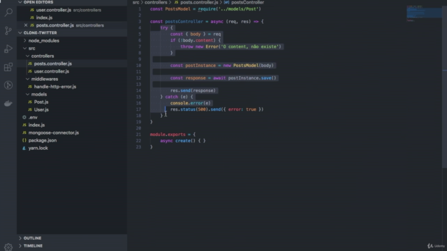Click the postsController symbol breadcrumb
The image size is (447, 251).
click(x=247, y=2)
